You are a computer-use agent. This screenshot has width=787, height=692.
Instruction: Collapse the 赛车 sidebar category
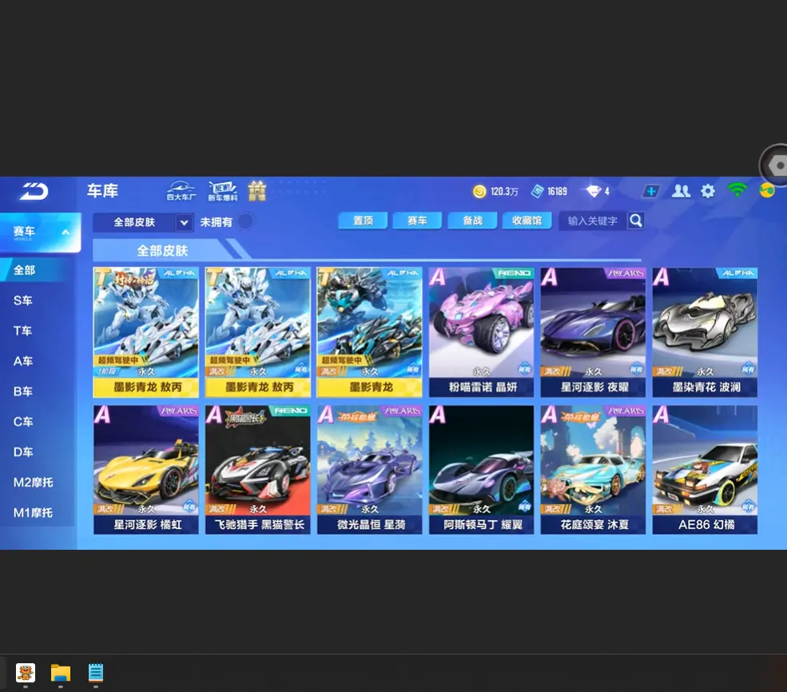[40, 233]
